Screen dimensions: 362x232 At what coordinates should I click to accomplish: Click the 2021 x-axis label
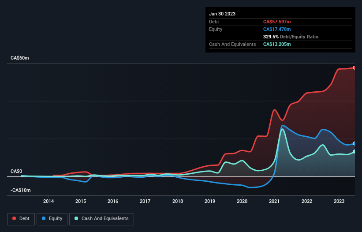tap(274, 201)
